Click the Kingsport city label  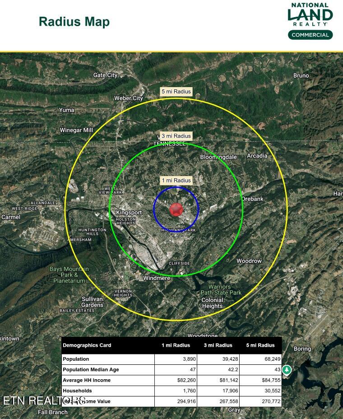tap(129, 213)
